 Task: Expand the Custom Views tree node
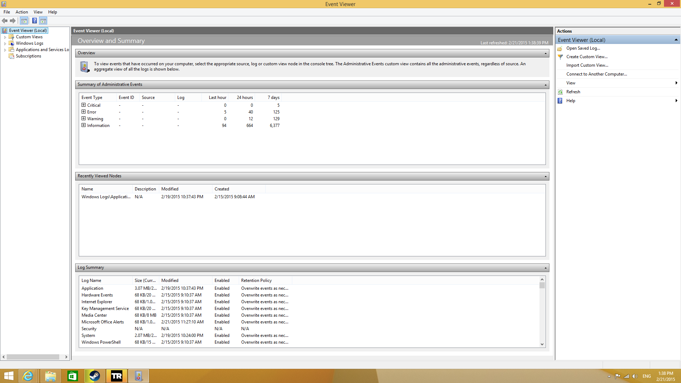coord(5,37)
